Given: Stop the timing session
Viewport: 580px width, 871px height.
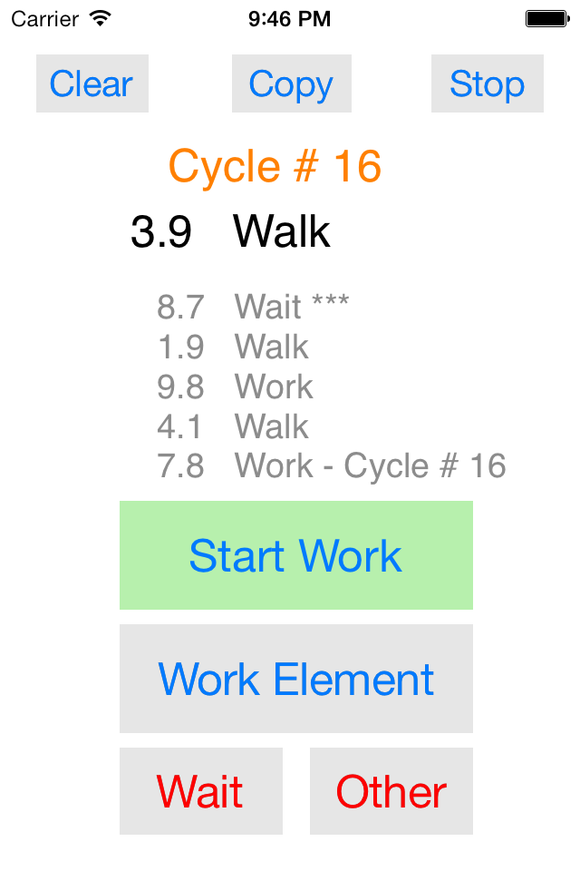Looking at the screenshot, I should [x=487, y=83].
